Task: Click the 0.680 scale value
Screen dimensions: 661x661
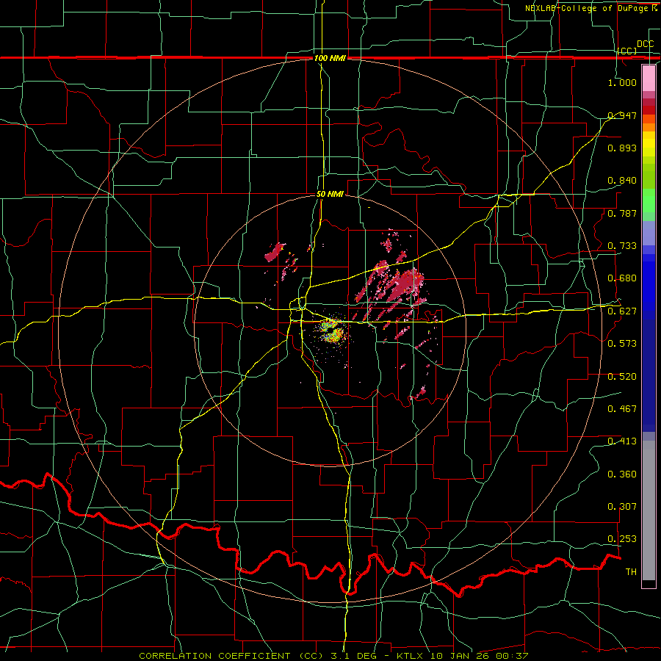Action: 622,278
